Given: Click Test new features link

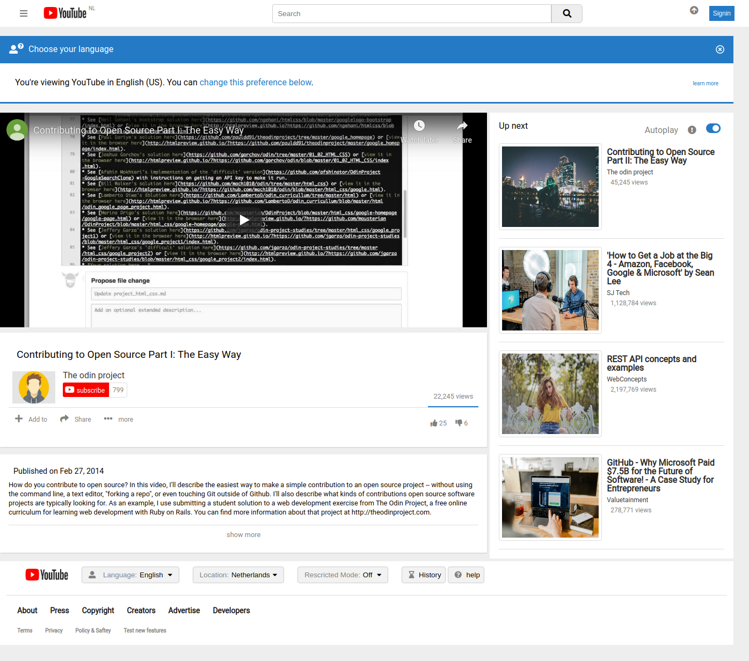Looking at the screenshot, I should [x=145, y=630].
